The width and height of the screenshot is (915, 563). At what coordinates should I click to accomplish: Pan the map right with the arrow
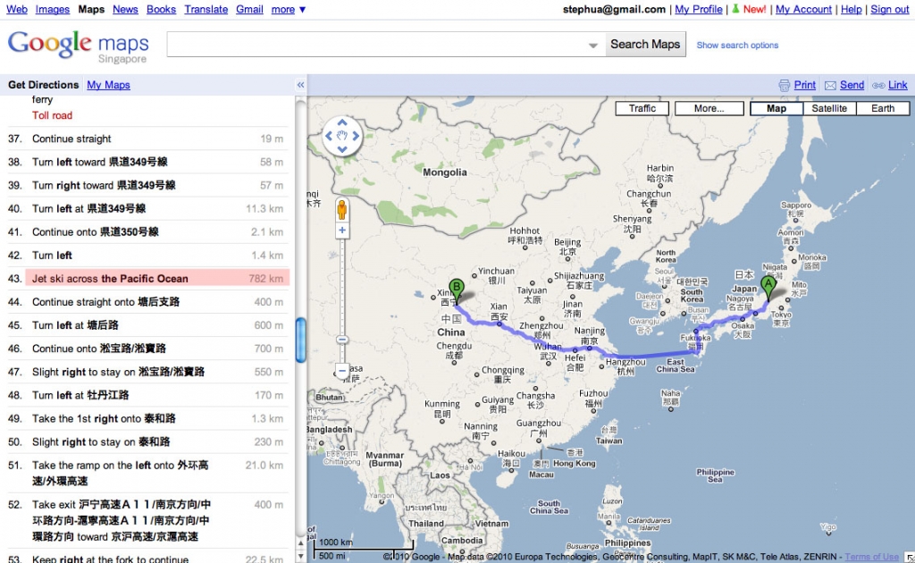[x=356, y=136]
